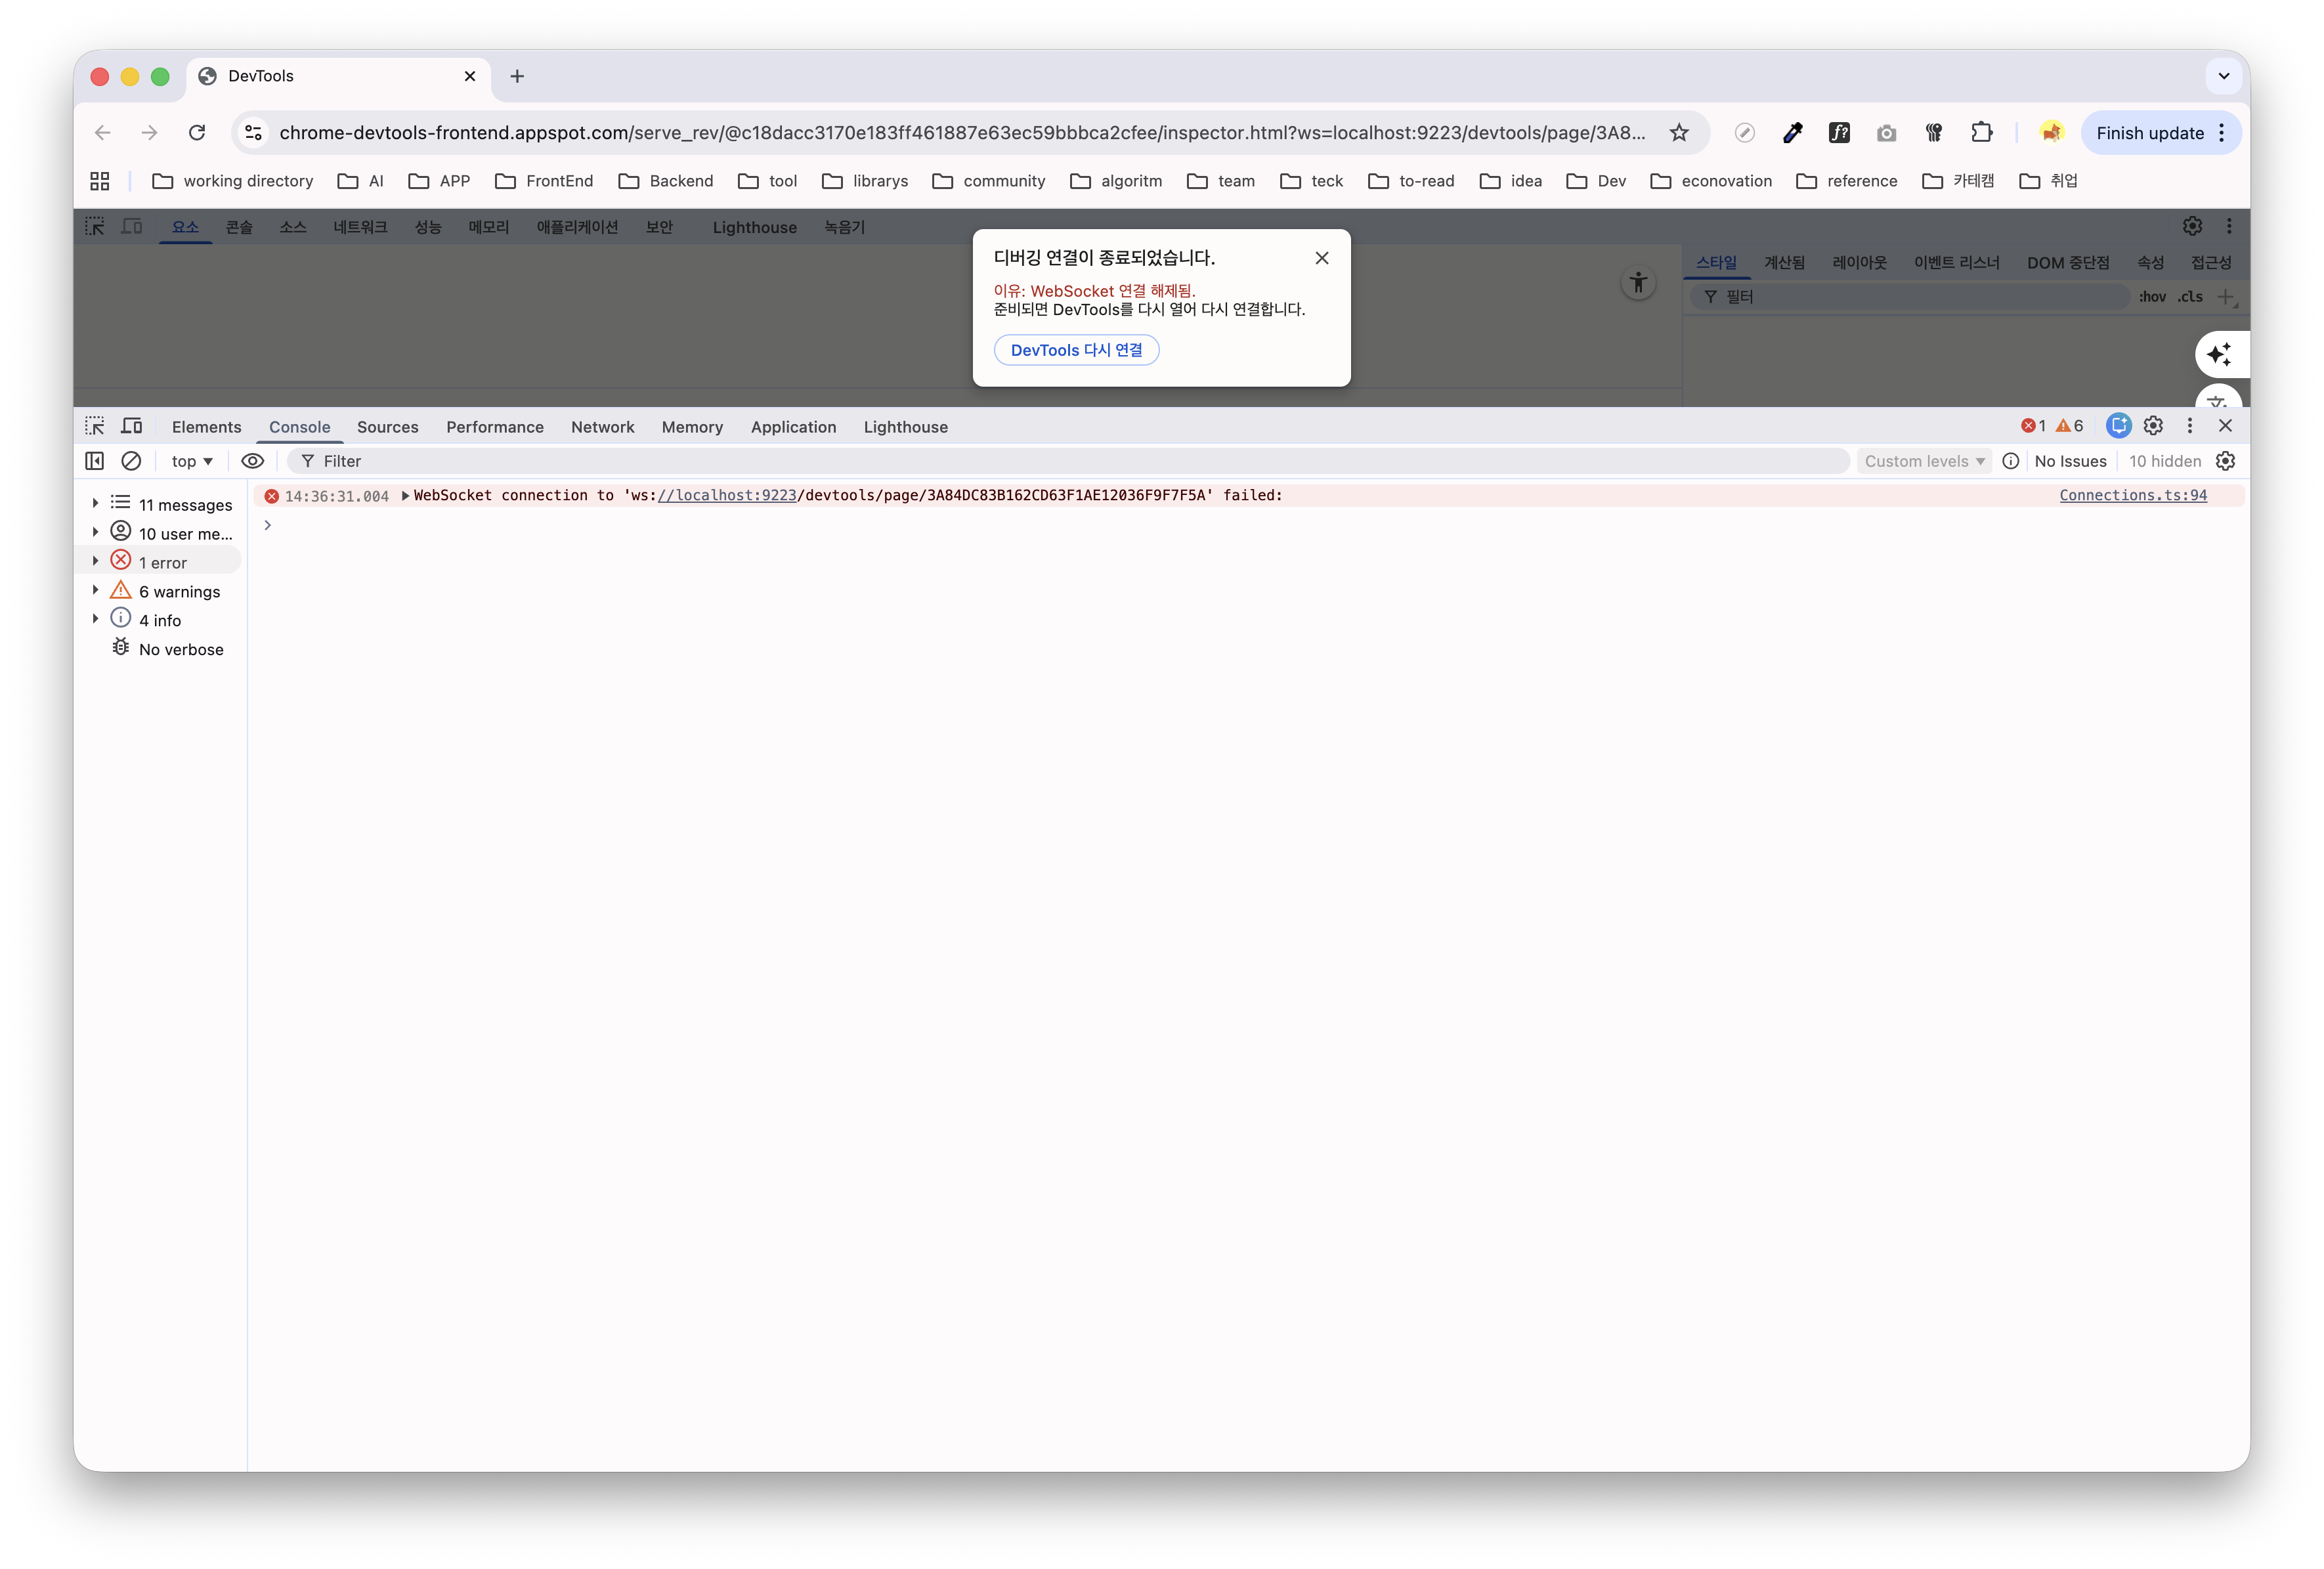The image size is (2324, 1569).
Task: Expand the 6 warnings group
Action: click(x=96, y=591)
